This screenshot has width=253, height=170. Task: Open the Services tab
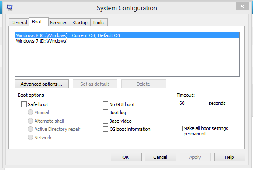coord(58,23)
